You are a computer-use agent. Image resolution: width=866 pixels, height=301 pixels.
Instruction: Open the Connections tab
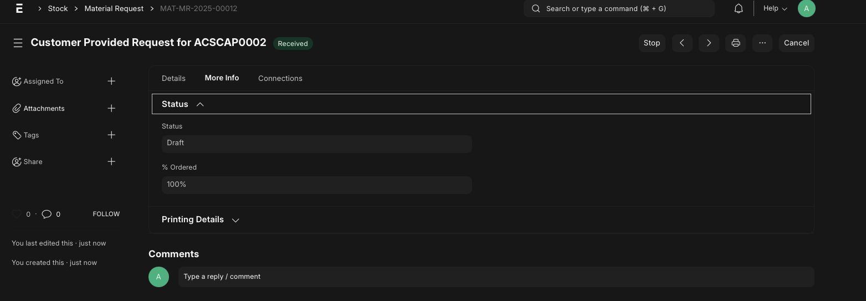pos(280,78)
